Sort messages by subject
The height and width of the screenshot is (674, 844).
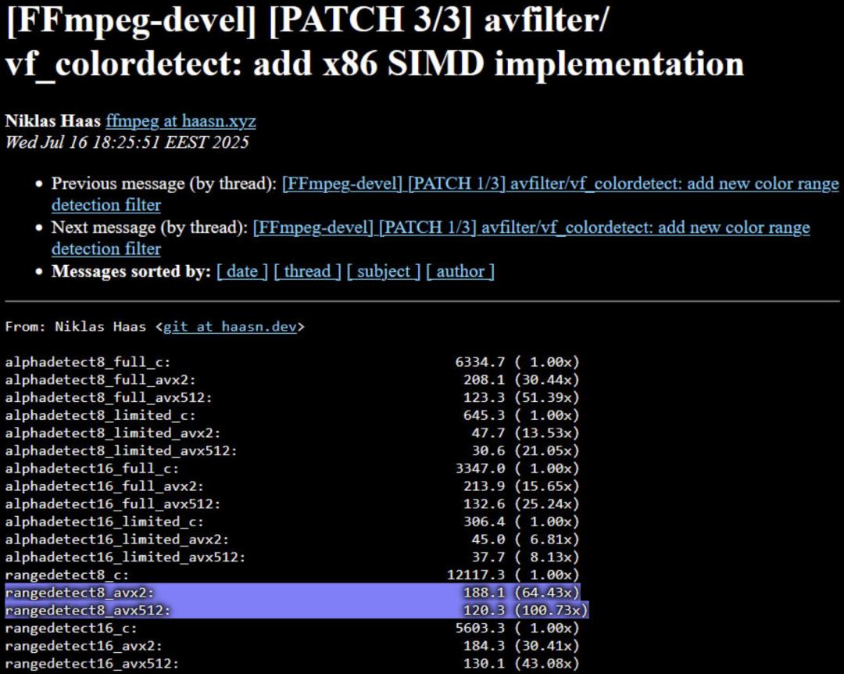383,271
